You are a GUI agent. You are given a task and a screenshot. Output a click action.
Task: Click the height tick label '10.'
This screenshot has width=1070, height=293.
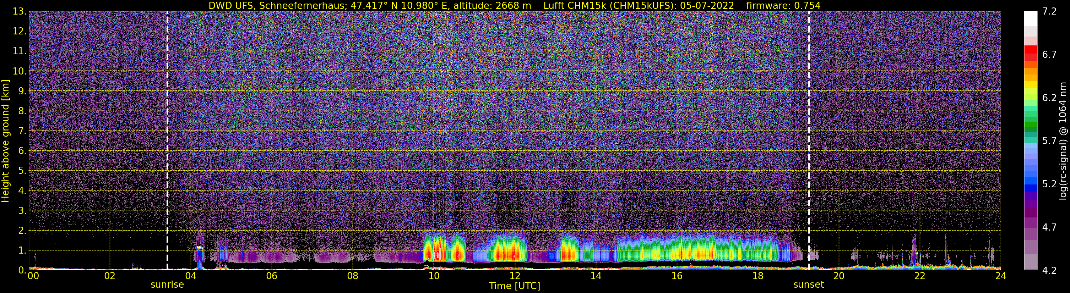20,71
